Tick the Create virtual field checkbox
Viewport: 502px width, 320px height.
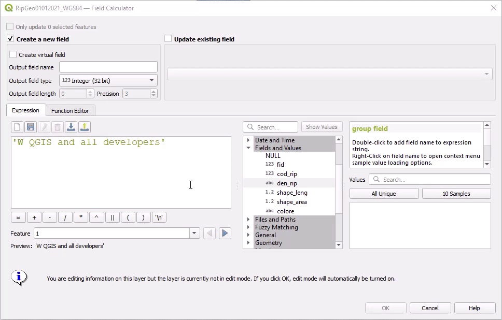[x=13, y=54]
